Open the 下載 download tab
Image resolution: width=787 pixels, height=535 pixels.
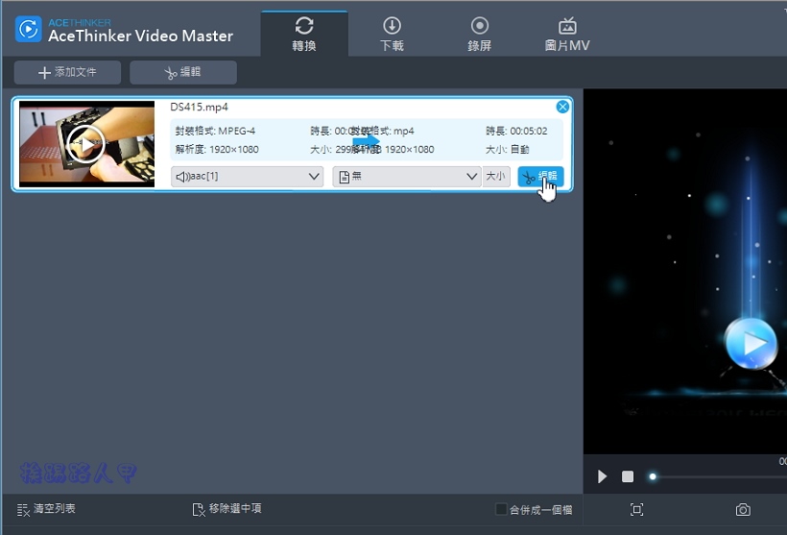click(x=392, y=34)
